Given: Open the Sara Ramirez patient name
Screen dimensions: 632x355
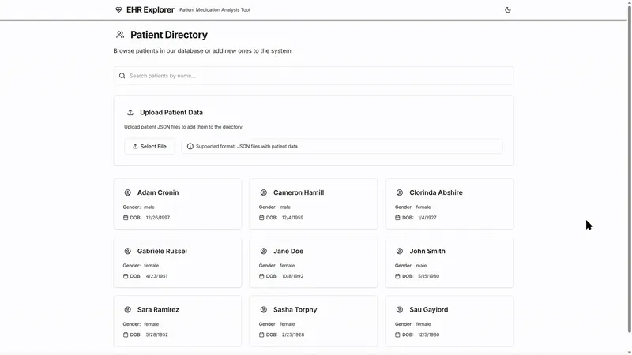Looking at the screenshot, I should pos(158,309).
